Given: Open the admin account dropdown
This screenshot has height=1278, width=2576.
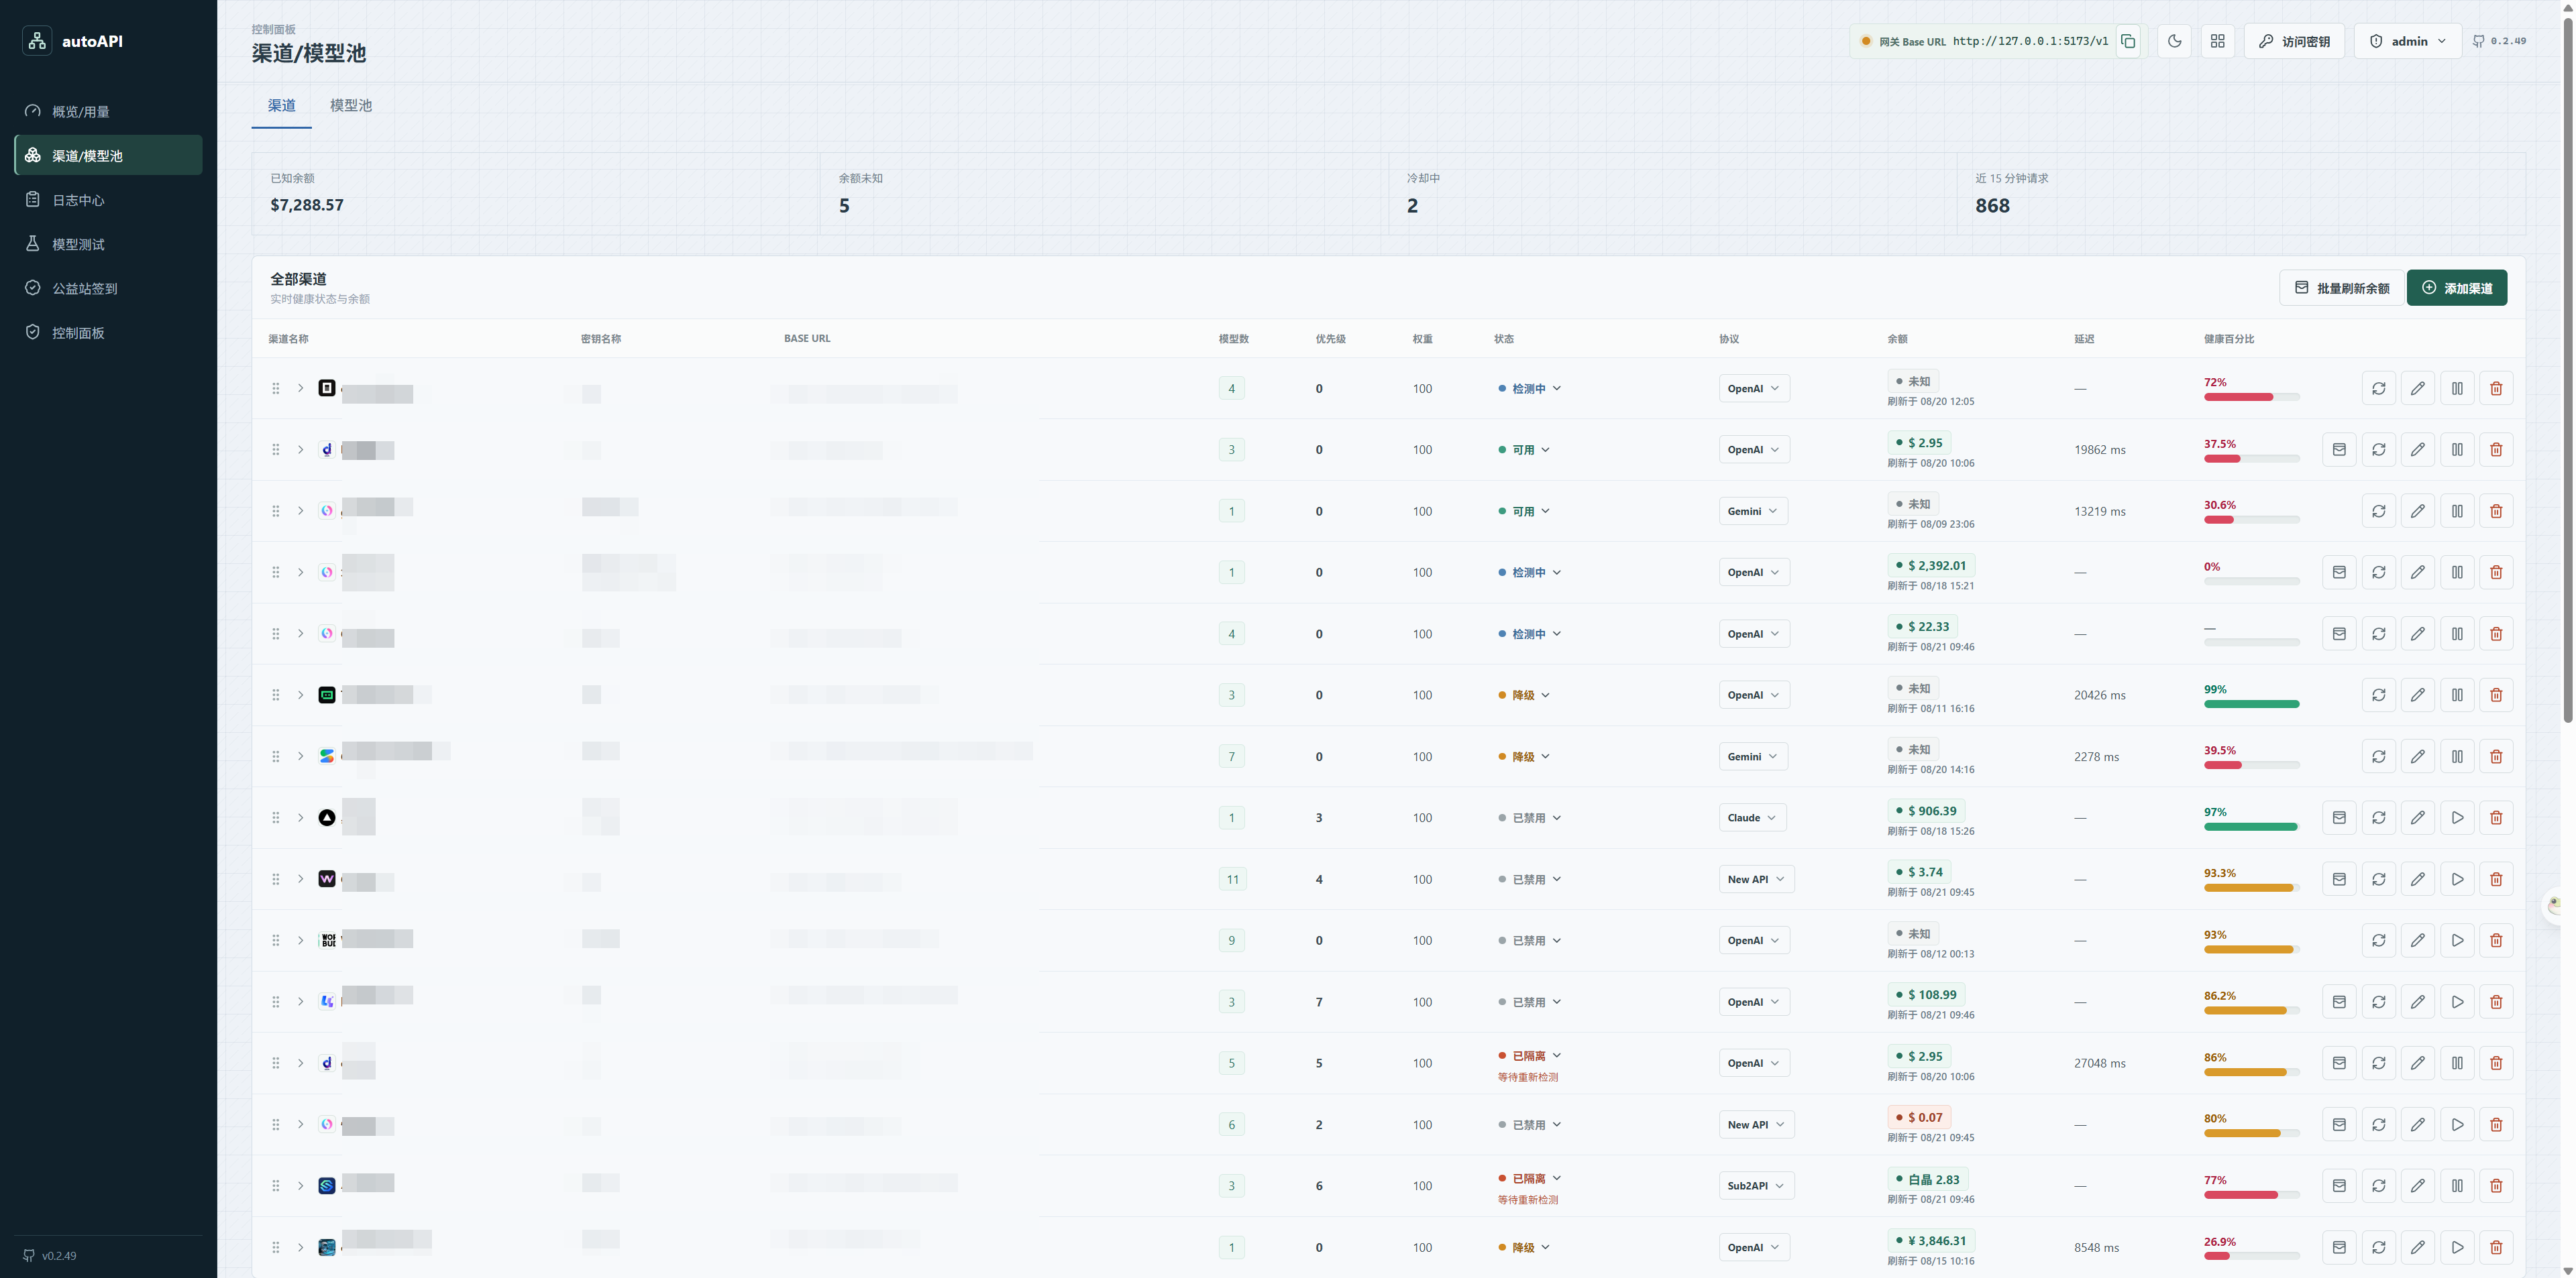Looking at the screenshot, I should tap(2407, 41).
